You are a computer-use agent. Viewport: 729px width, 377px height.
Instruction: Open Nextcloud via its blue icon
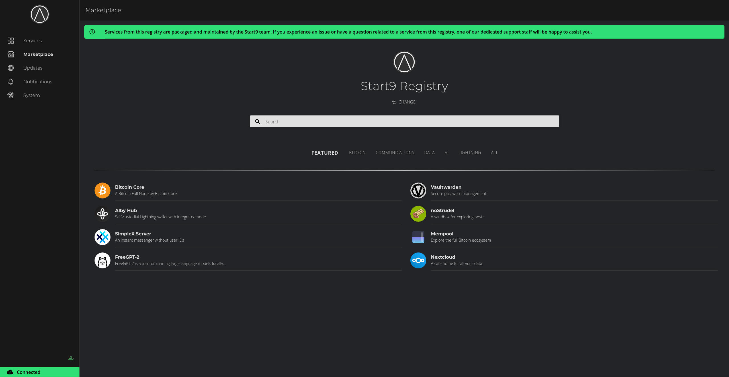click(418, 260)
